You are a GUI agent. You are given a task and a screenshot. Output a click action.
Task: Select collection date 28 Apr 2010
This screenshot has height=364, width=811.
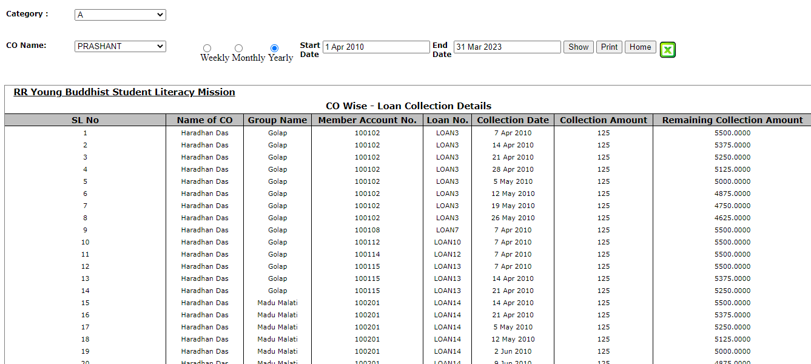(513, 169)
